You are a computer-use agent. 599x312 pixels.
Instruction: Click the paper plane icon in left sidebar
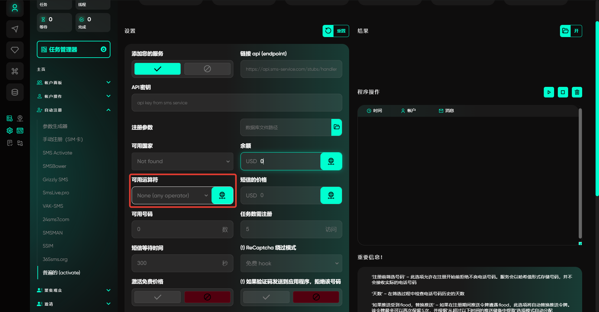point(15,29)
